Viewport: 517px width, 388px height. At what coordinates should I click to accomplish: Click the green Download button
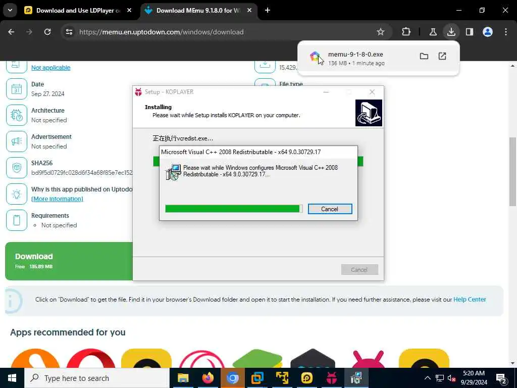[x=69, y=261]
